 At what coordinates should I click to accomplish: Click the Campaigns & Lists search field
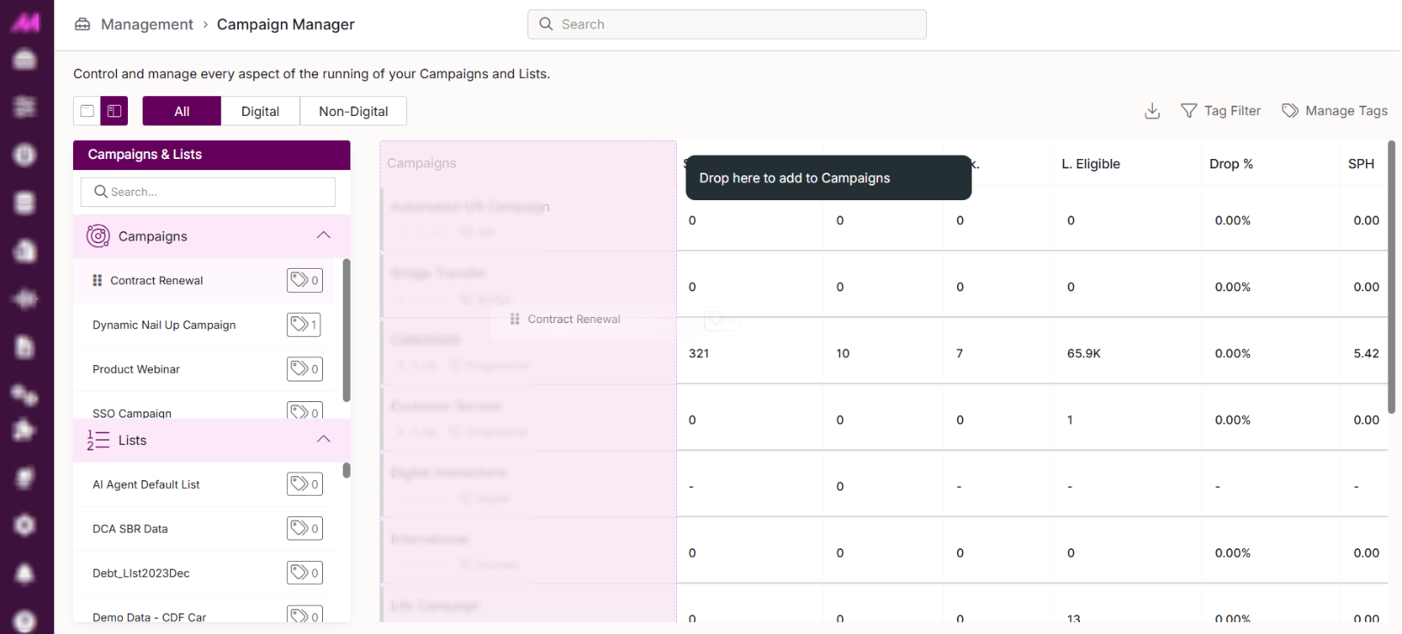(x=208, y=192)
